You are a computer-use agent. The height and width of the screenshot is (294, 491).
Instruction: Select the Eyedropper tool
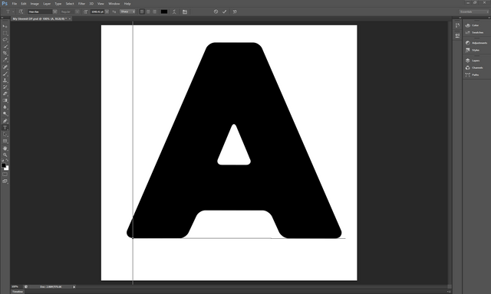pos(5,60)
